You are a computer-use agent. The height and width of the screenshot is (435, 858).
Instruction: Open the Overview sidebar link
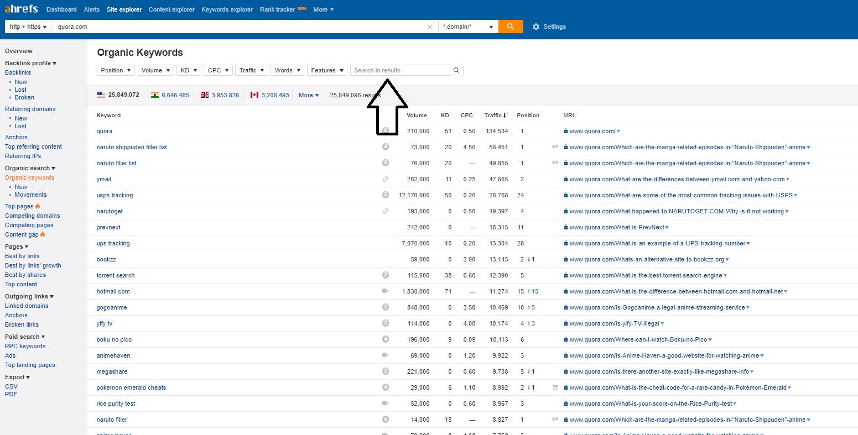[x=19, y=51]
